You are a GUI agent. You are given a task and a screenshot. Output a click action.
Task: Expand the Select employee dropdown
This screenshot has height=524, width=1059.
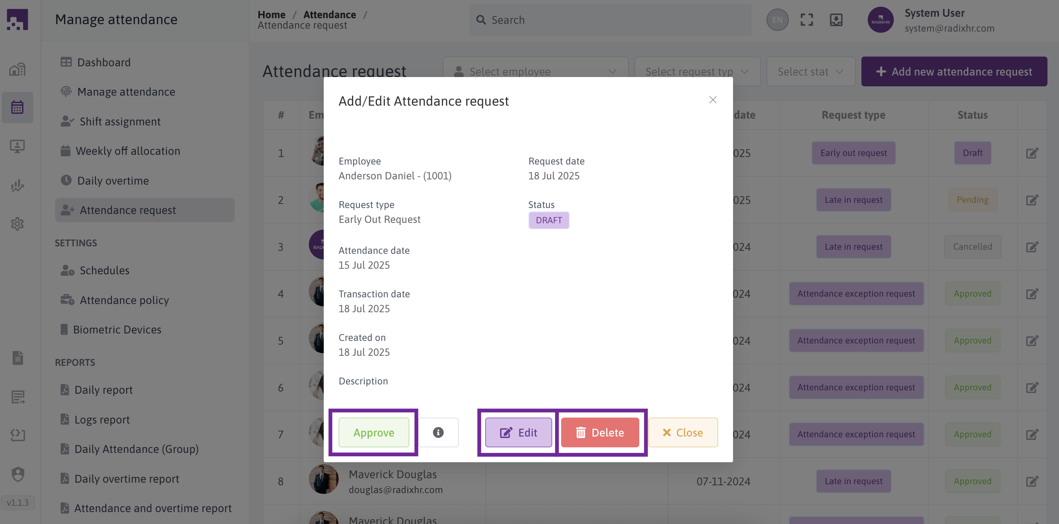tap(535, 71)
